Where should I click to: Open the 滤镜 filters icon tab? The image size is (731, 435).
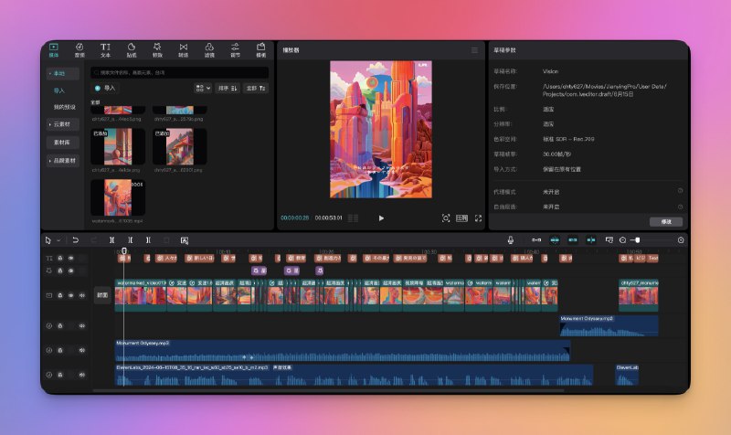pos(209,50)
